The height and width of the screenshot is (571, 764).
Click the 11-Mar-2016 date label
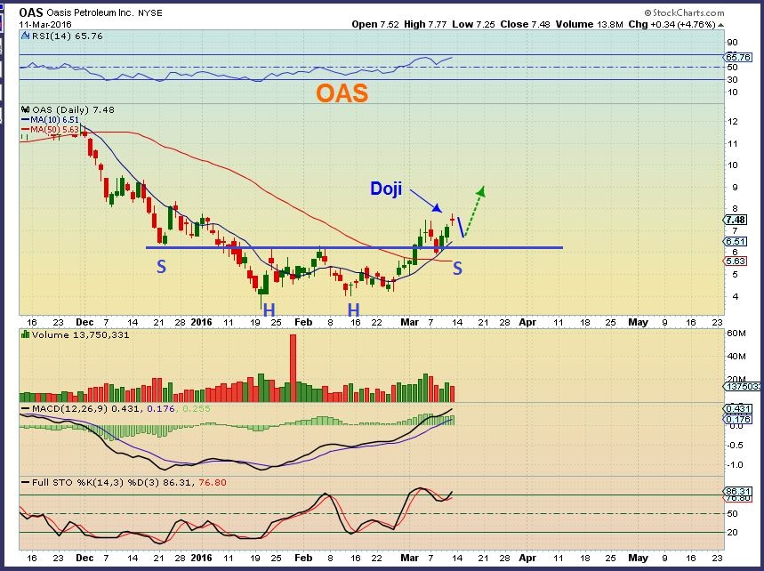tap(45, 24)
